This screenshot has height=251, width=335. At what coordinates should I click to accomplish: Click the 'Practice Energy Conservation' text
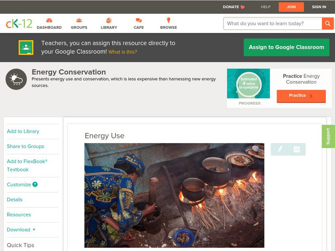(x=301, y=79)
